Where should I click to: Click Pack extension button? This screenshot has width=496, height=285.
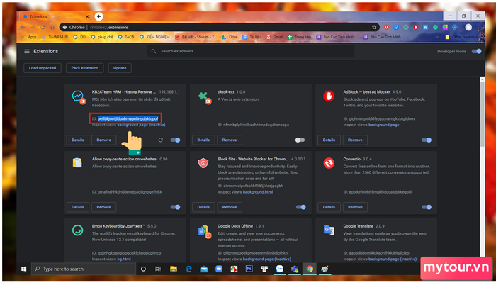[85, 68]
